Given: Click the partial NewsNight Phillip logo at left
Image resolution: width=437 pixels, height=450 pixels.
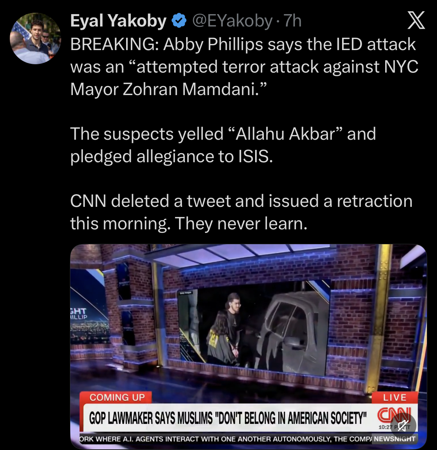Looking at the screenshot, I should pyautogui.click(x=79, y=314).
